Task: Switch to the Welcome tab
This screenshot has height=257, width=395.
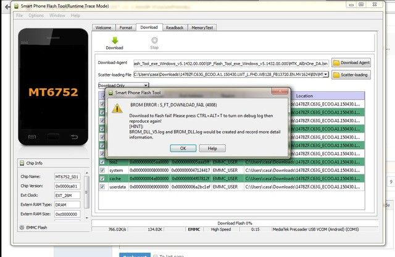Action: point(104,28)
